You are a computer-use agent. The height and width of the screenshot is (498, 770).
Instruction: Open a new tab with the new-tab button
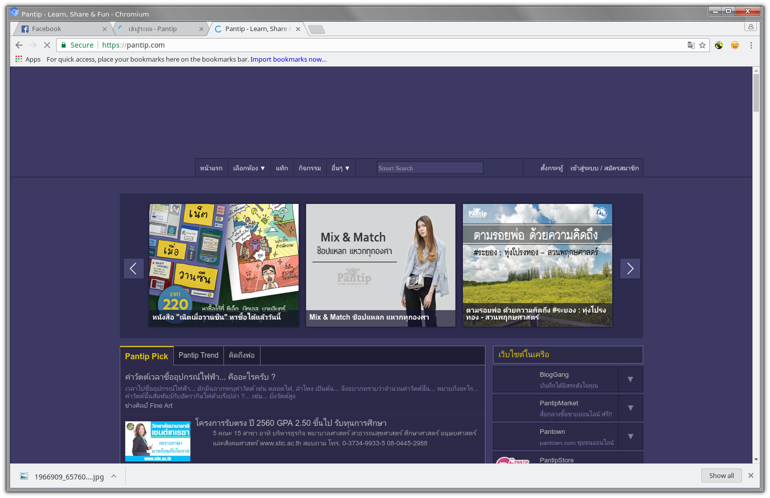tap(317, 30)
